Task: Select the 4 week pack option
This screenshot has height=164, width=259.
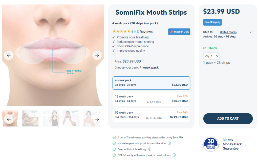Action: pos(151,83)
